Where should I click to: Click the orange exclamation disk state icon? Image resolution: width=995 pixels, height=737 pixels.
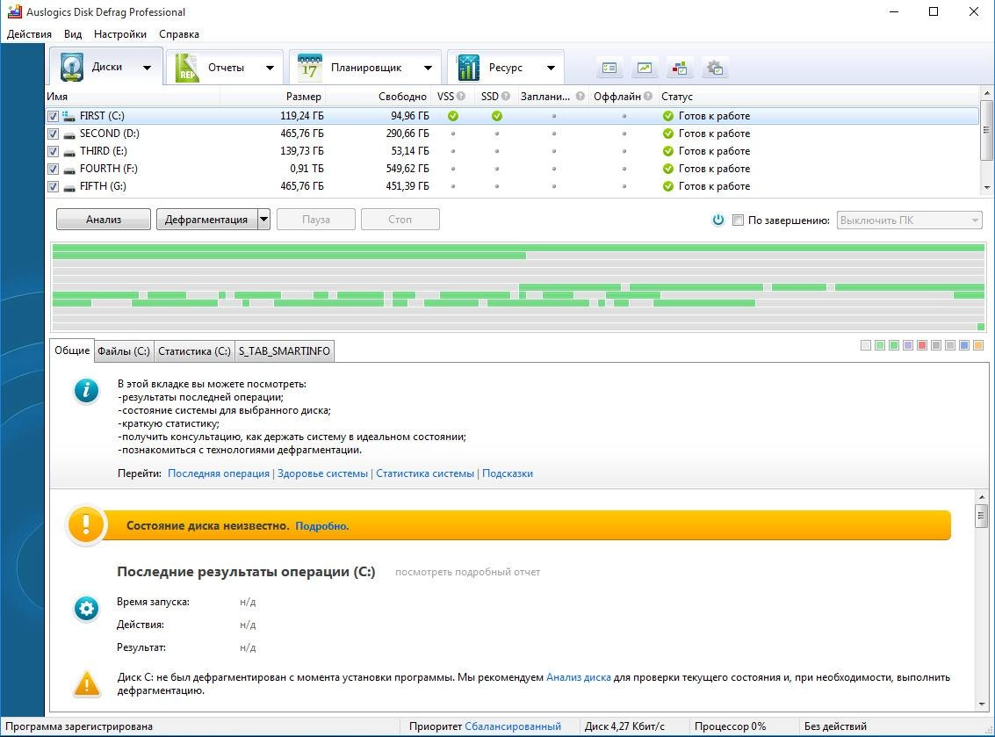(86, 525)
